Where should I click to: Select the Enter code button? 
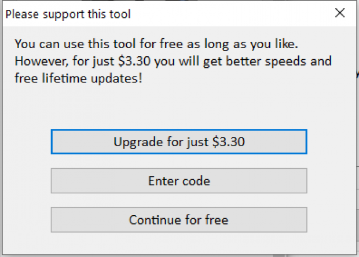[x=179, y=180]
